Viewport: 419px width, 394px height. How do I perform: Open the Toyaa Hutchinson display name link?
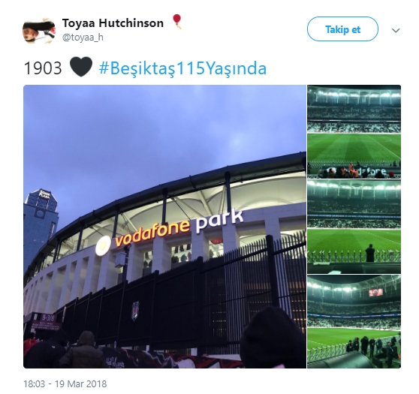pos(113,23)
